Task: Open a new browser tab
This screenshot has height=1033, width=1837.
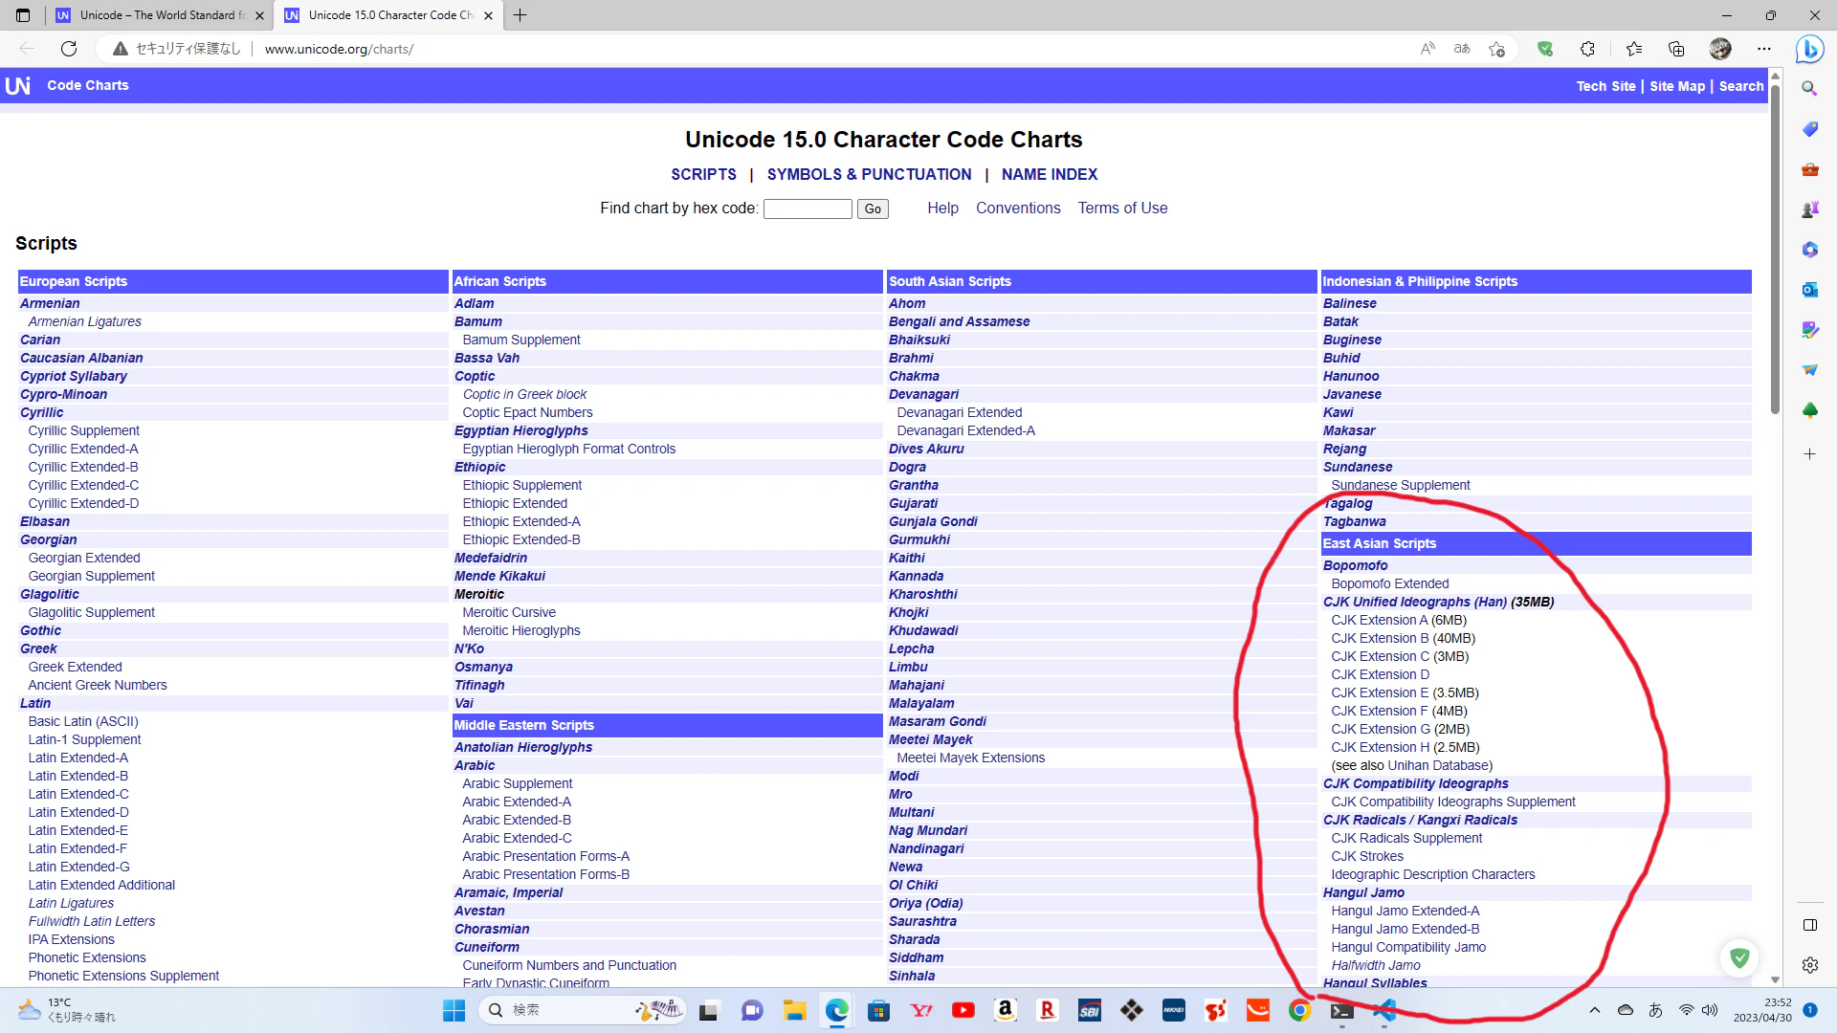Action: [x=520, y=15]
